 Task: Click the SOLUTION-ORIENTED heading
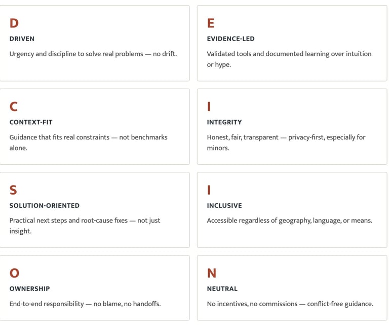tap(45, 205)
